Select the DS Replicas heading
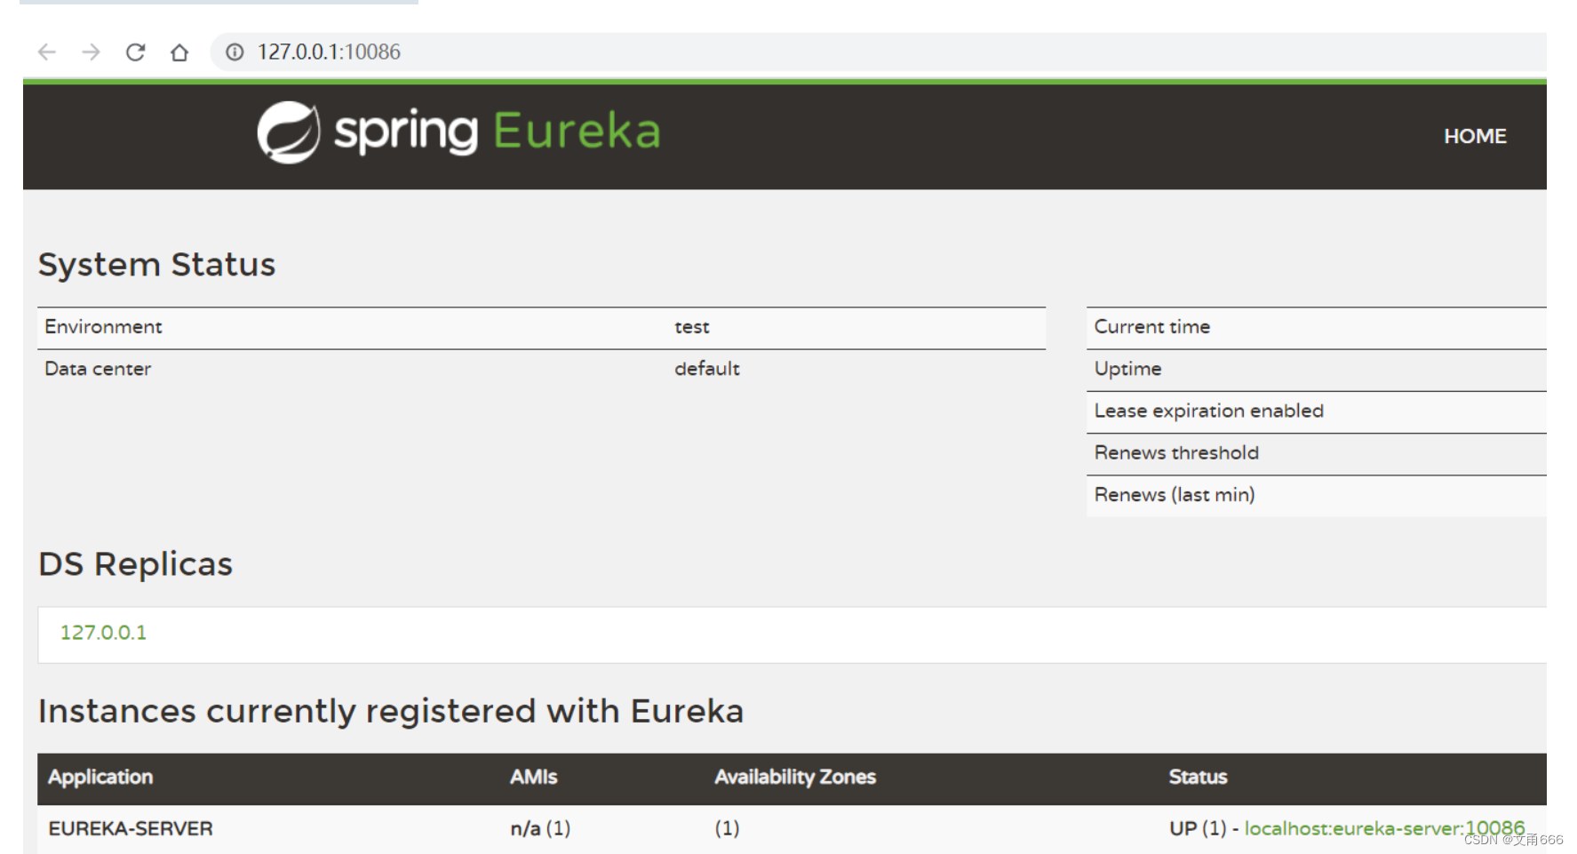The width and height of the screenshot is (1577, 854). [x=135, y=564]
